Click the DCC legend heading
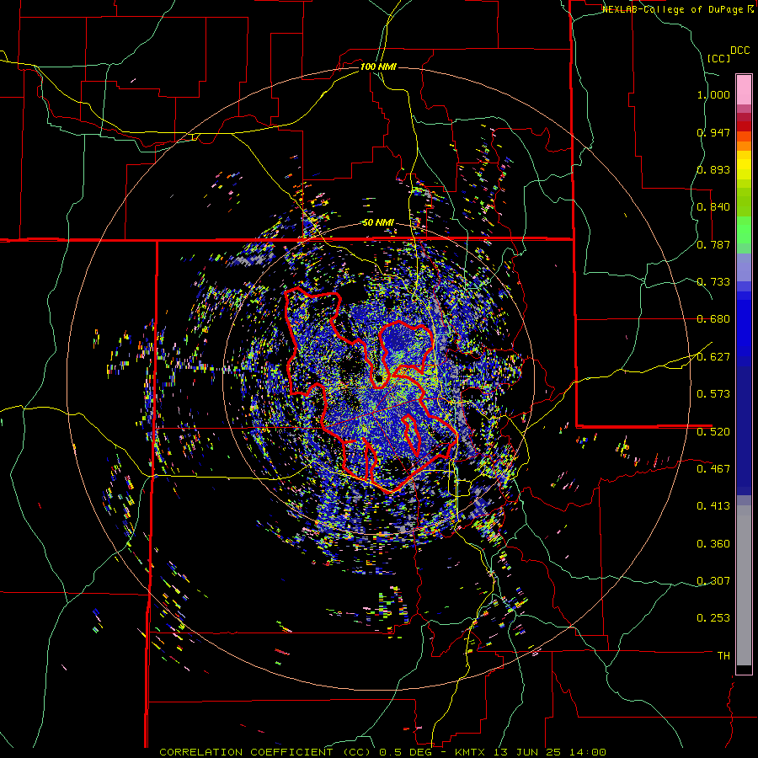 [740, 51]
